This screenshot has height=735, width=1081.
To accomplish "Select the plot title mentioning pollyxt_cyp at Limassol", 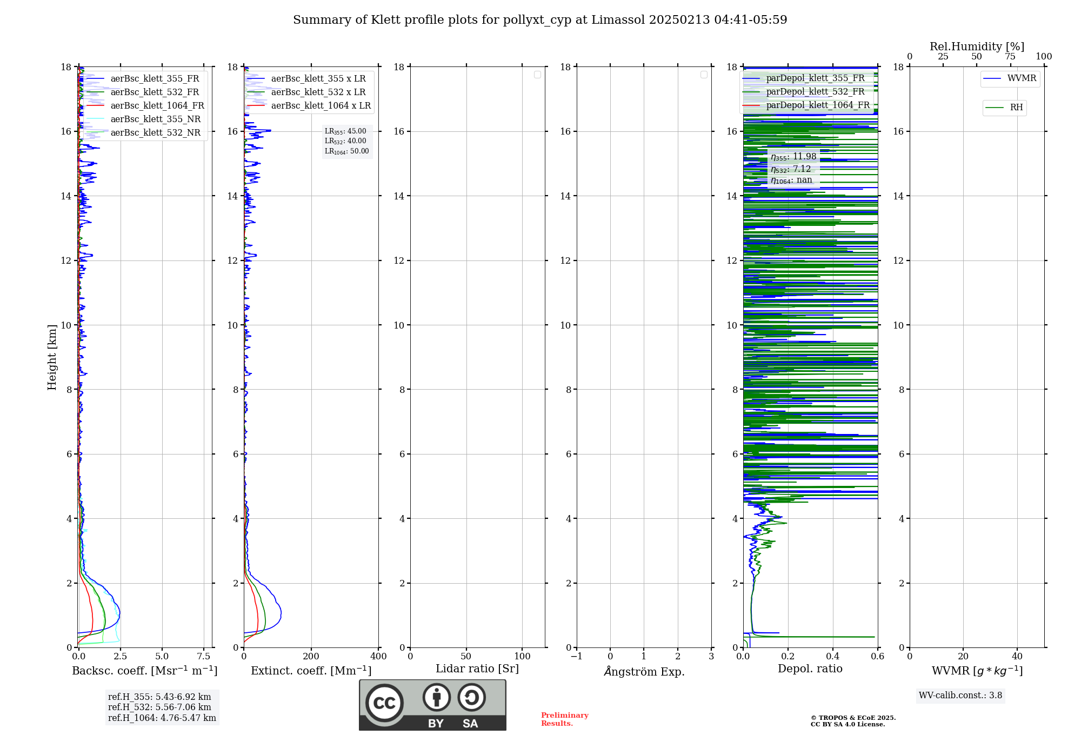I will pos(540,20).
